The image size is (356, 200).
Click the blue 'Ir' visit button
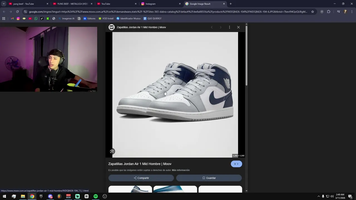[x=236, y=164]
